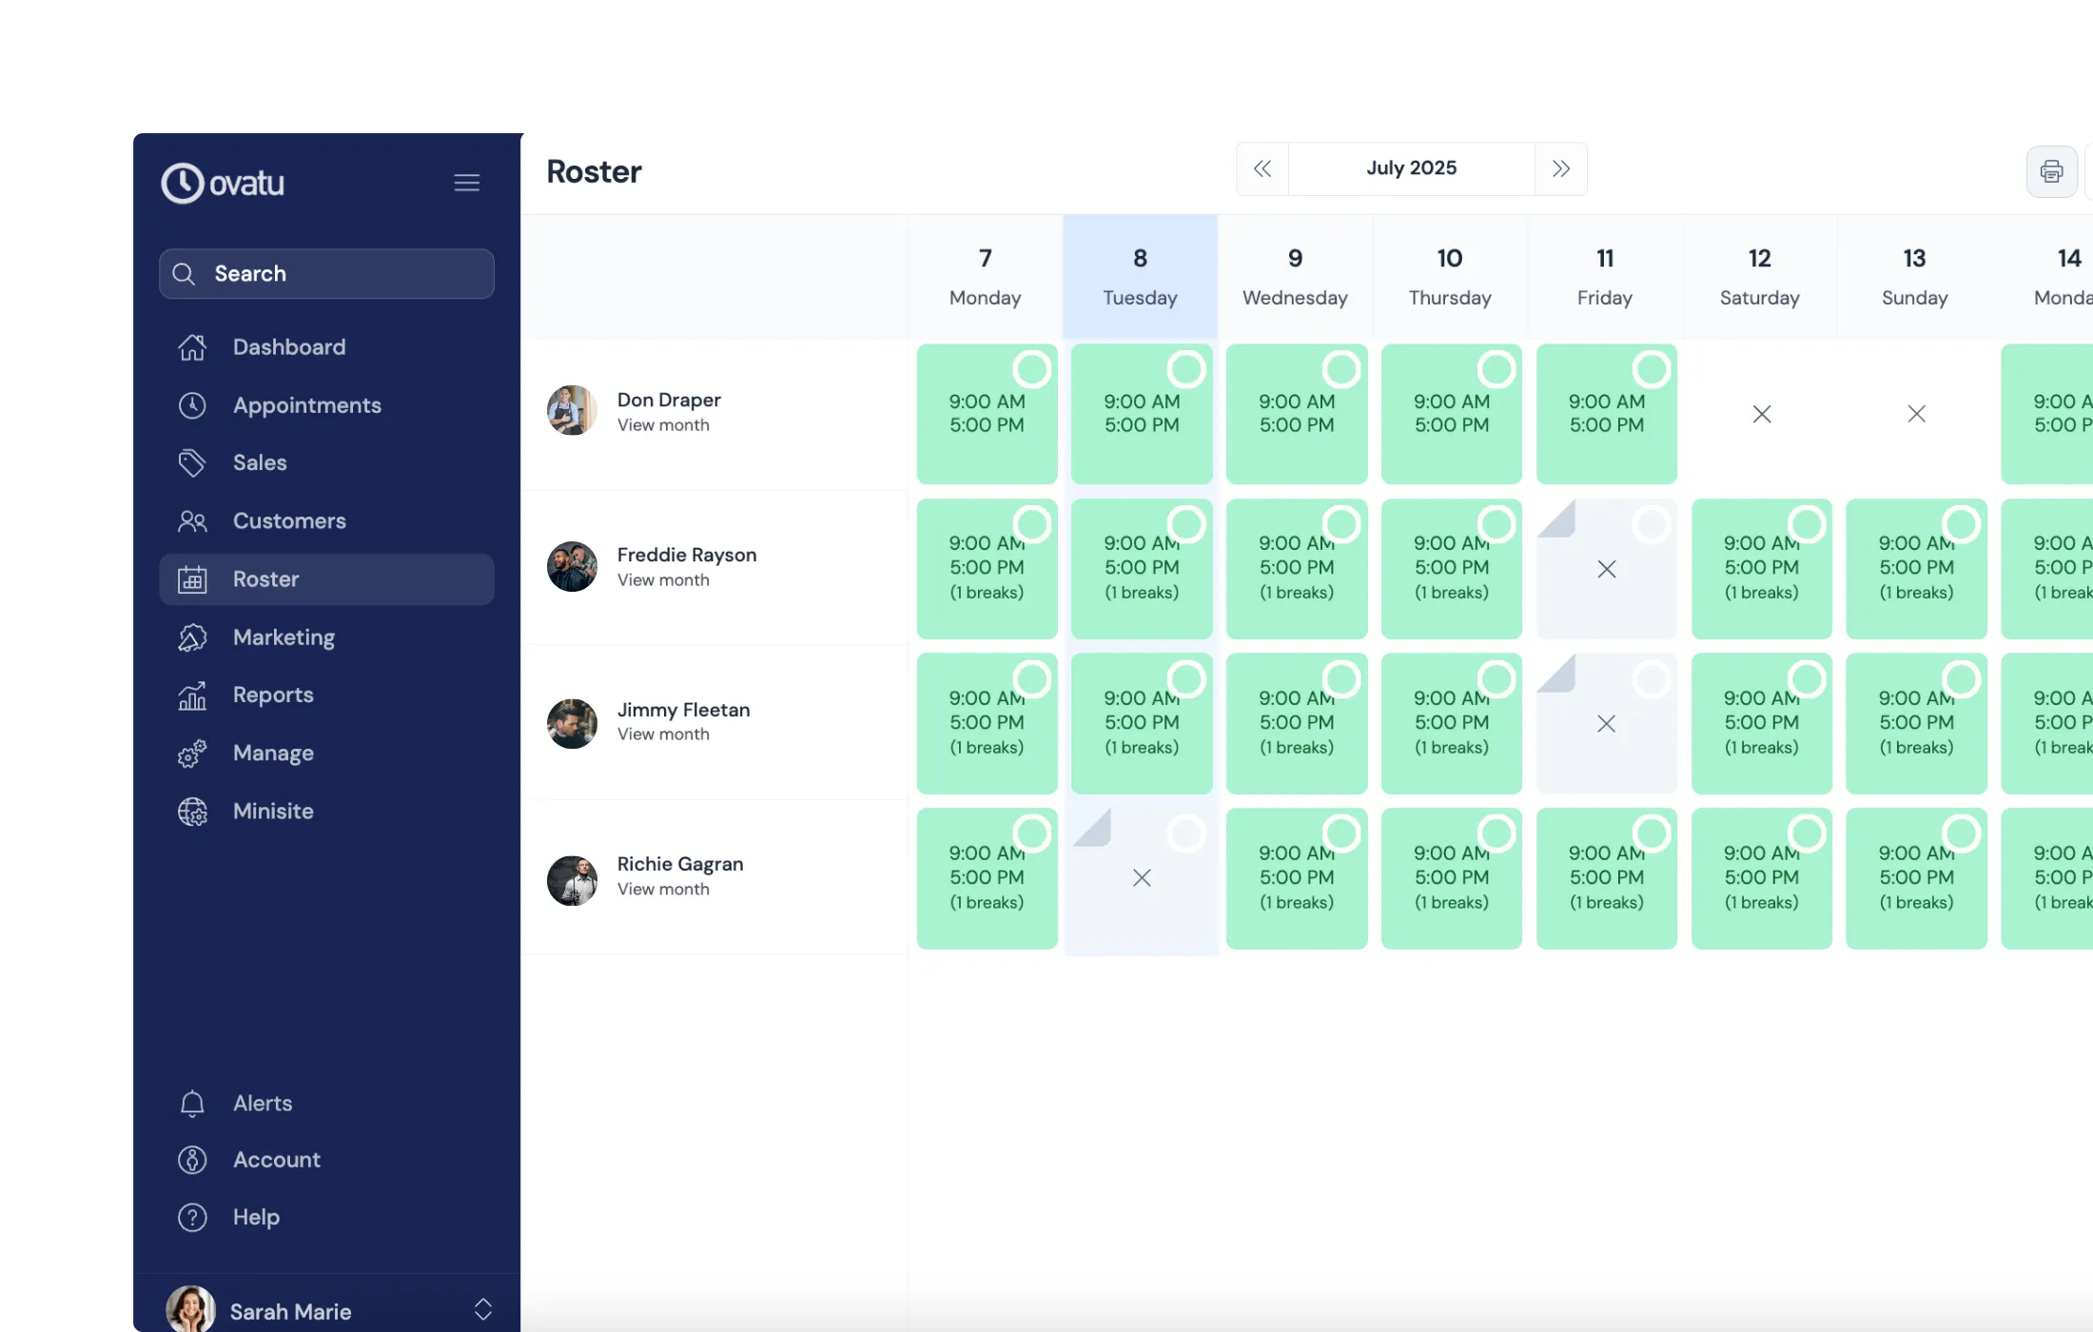This screenshot has width=2093, height=1332.
Task: Toggle Freddie Rayson's Saturday shift circle
Action: (x=1807, y=523)
